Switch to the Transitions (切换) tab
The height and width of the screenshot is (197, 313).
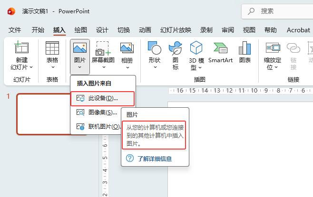[124, 30]
